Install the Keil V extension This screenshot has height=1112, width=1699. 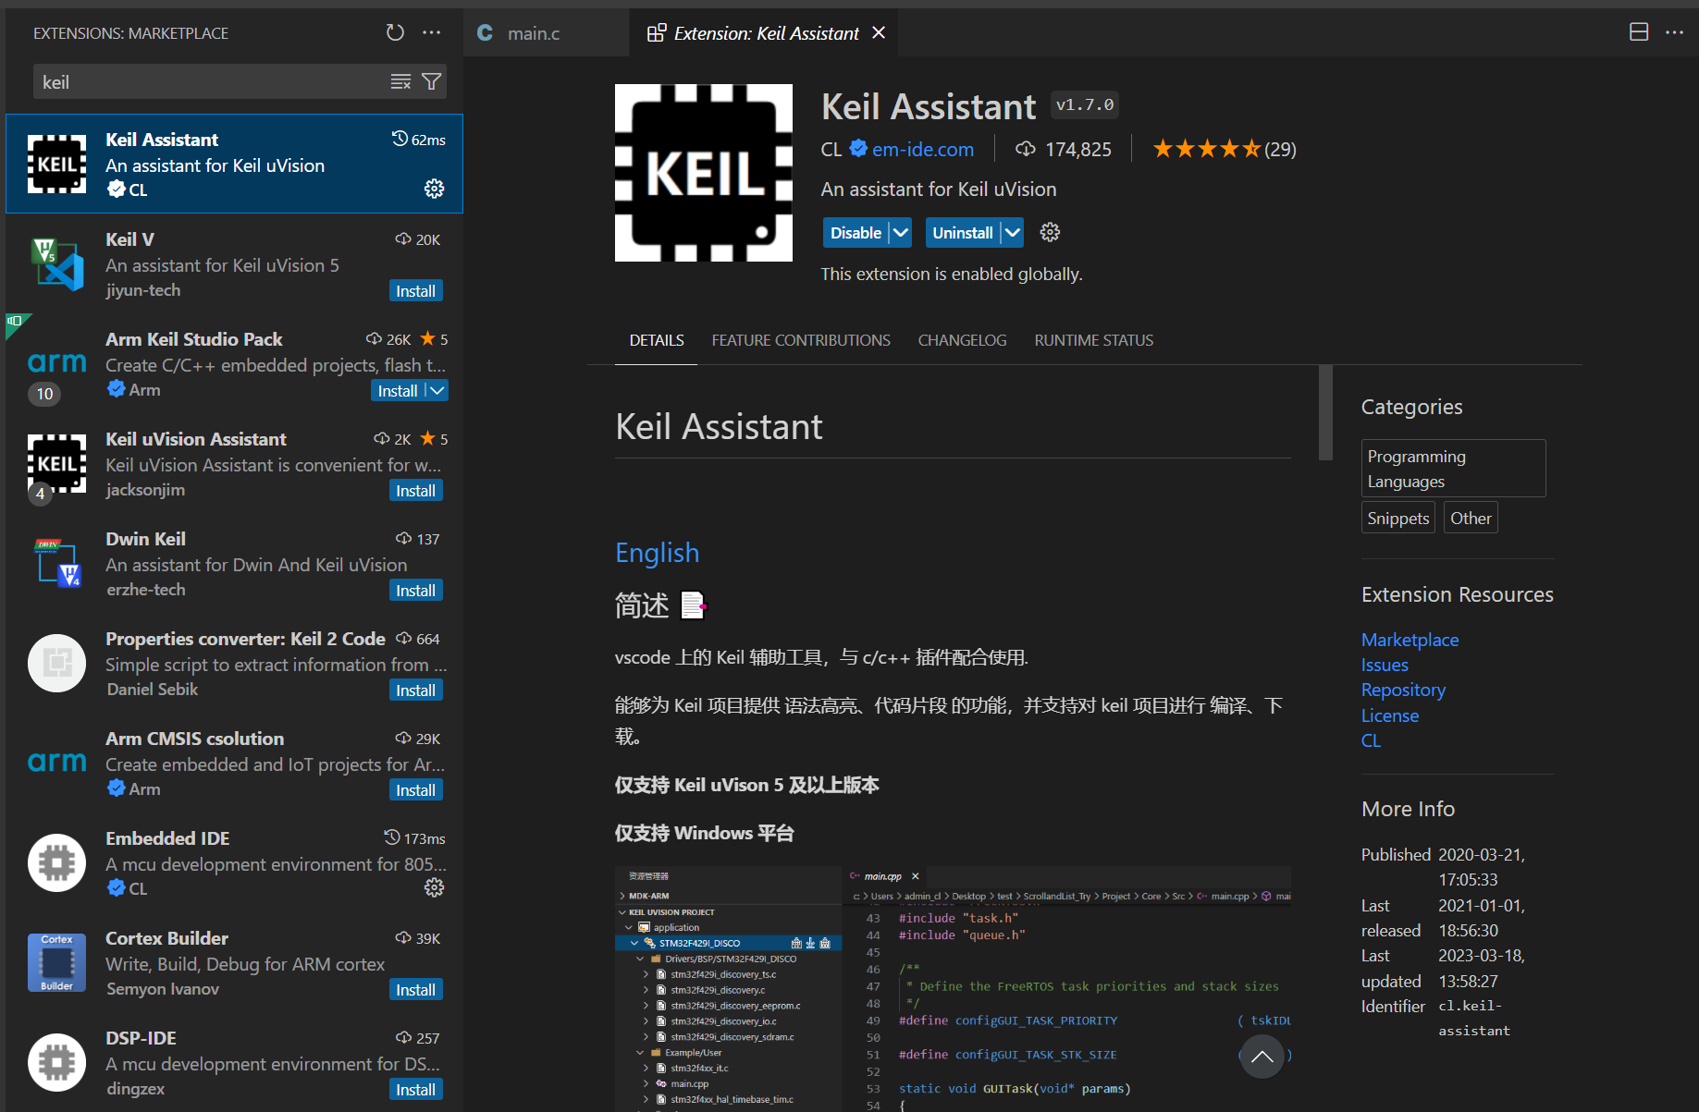(415, 291)
